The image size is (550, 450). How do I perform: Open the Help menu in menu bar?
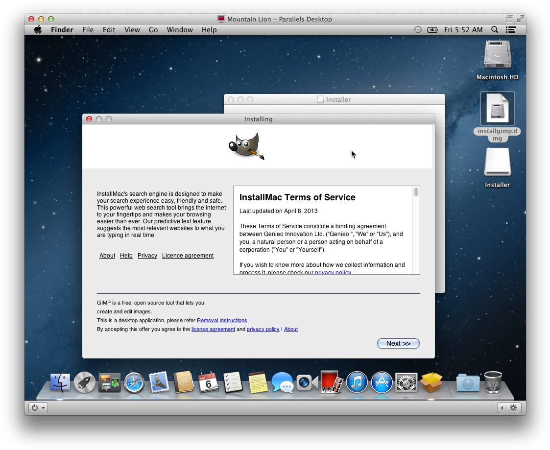pos(209,30)
